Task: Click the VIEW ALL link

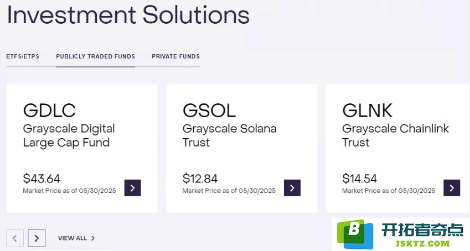Action: point(72,238)
